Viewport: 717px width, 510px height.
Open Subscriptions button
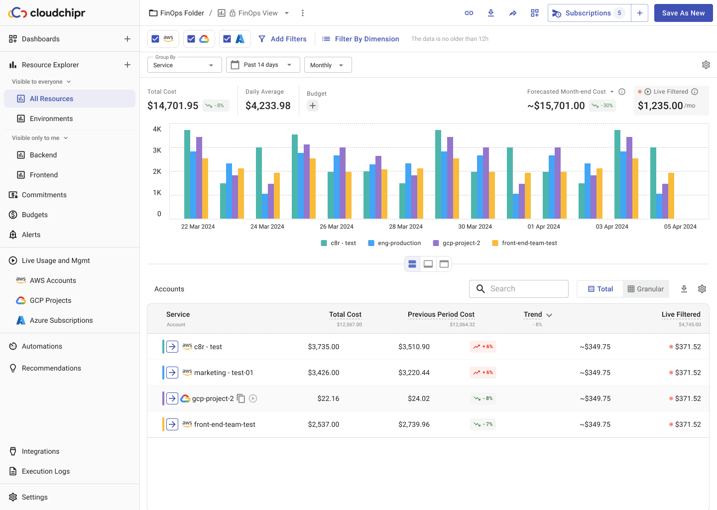tap(590, 13)
